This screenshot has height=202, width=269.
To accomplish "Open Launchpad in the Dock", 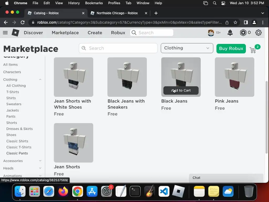I will pyautogui.click(x=34, y=191).
